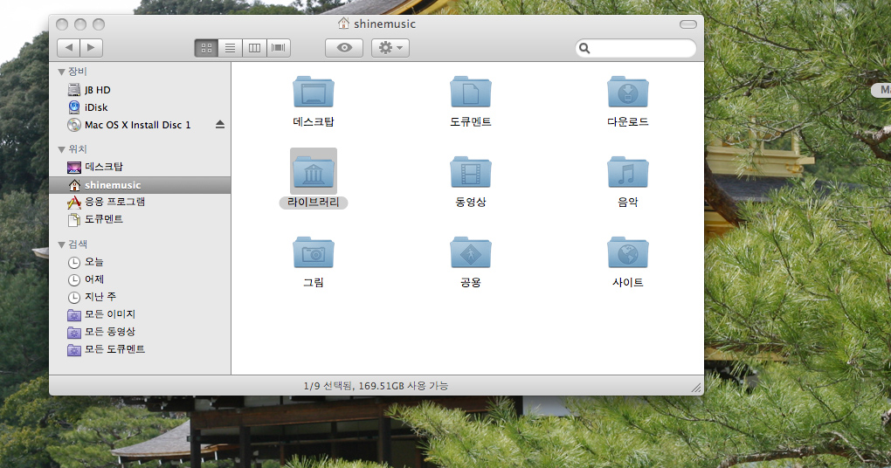Viewport: 891px width, 468px height.
Task: Switch to Cover Flow view
Action: (x=280, y=48)
